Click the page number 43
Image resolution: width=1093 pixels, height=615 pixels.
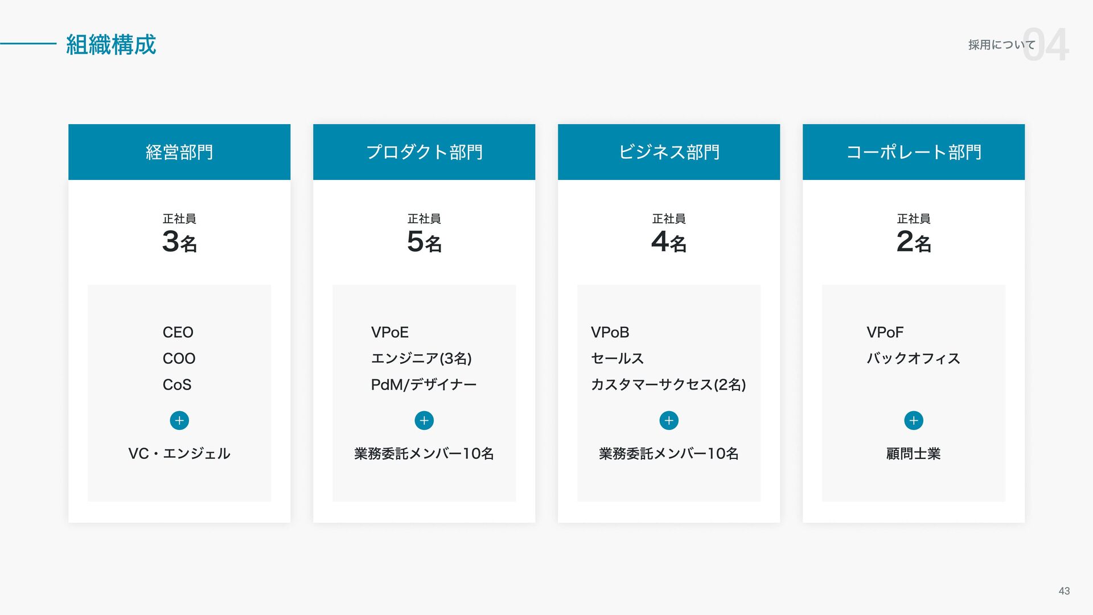(x=1064, y=591)
